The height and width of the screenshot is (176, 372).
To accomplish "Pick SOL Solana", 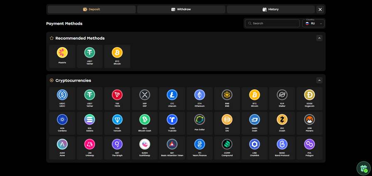I will tap(90, 123).
